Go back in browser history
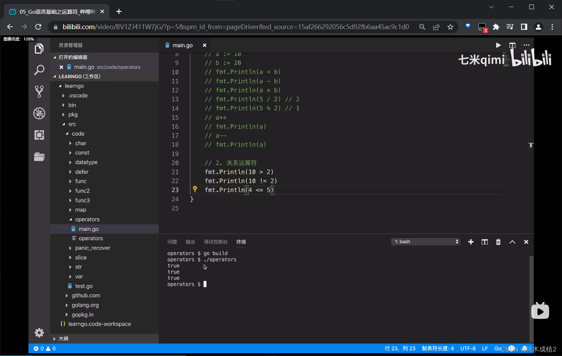 pyautogui.click(x=10, y=27)
